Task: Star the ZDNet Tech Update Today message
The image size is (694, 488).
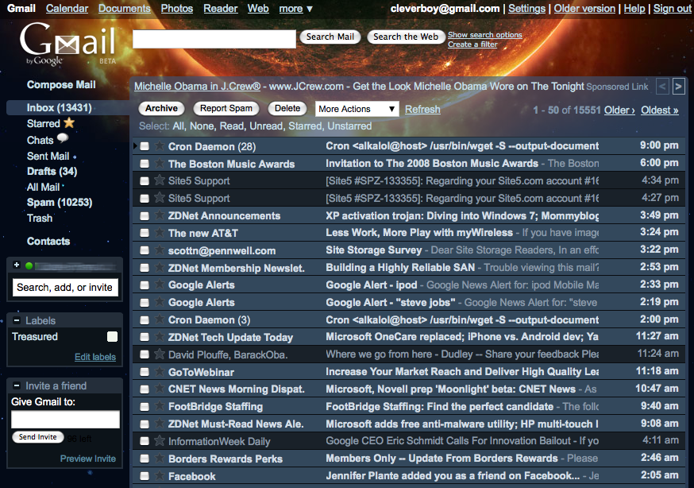Action: (x=160, y=336)
